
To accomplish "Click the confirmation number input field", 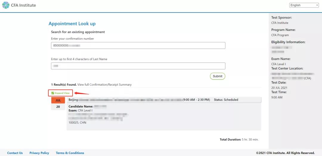I will (x=138, y=46).
